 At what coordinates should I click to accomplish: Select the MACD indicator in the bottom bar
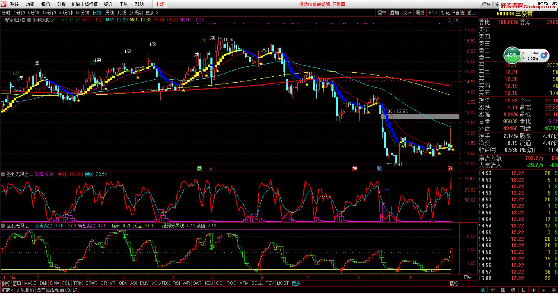coord(30,283)
